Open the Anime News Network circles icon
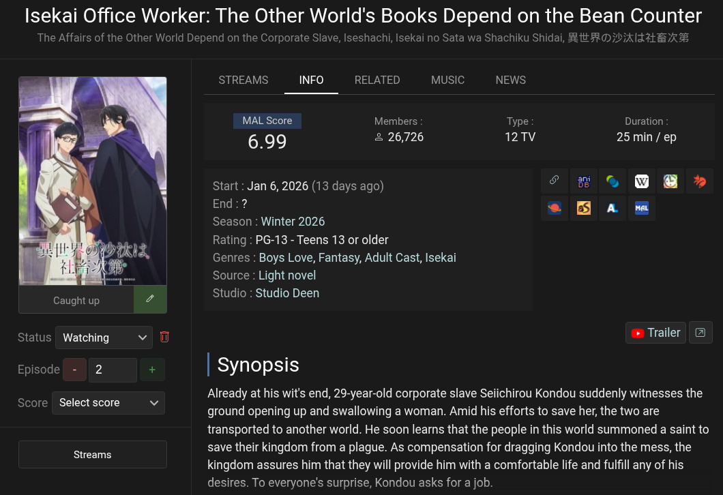 click(x=613, y=181)
